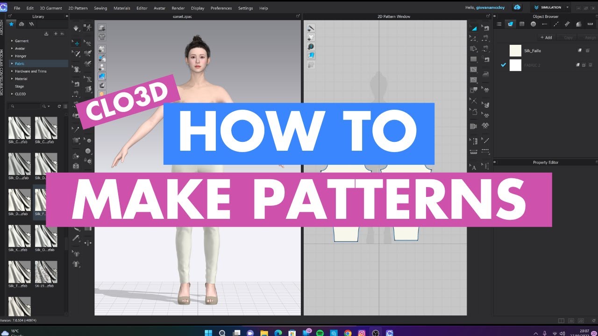Click the Library download icon
Screen dimensions: 598x336
pos(46,34)
